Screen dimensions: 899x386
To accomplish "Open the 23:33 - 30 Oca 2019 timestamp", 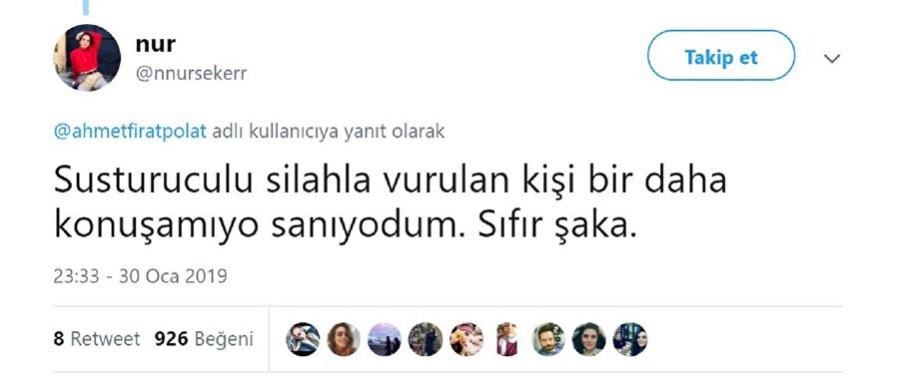I will pyautogui.click(x=141, y=276).
